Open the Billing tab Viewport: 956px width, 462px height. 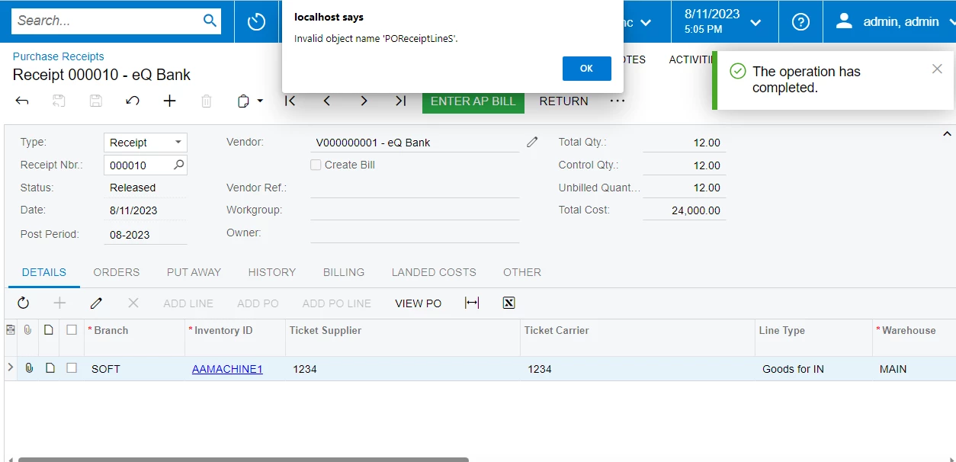(344, 272)
